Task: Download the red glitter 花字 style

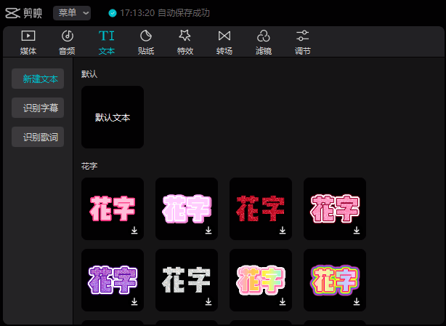Action: (283, 230)
